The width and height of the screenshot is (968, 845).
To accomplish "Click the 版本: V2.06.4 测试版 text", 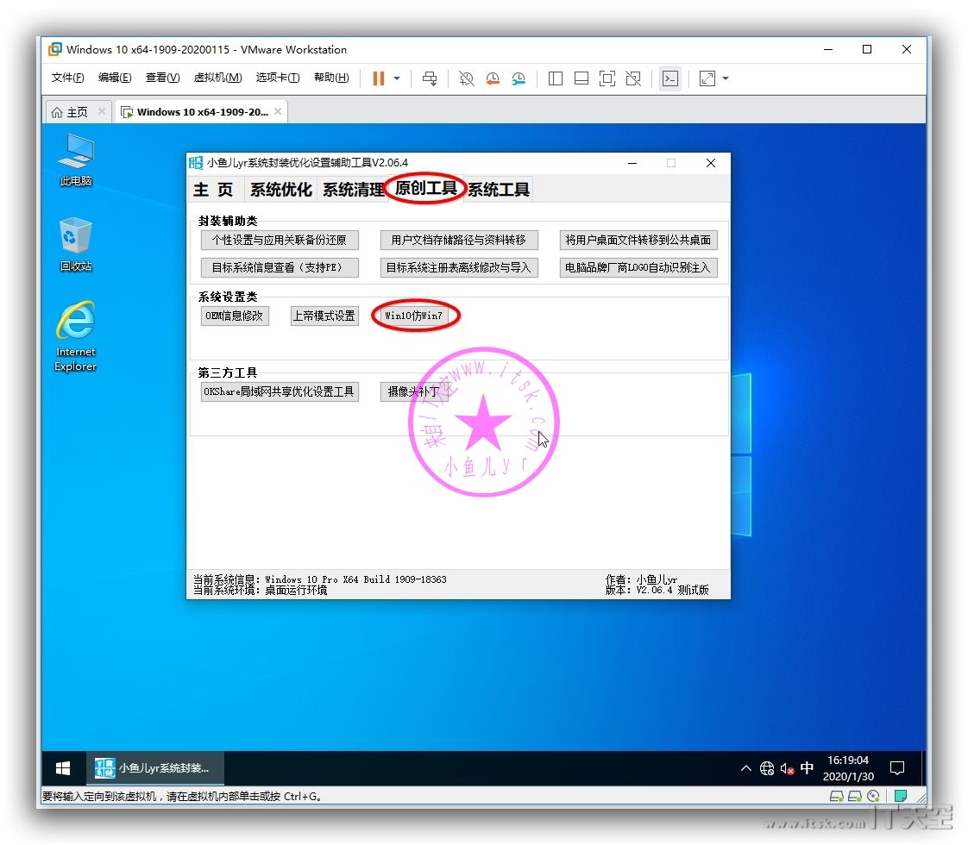I will (x=657, y=591).
